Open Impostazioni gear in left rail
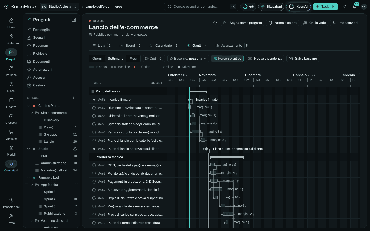Image resolution: width=370 pixels, height=231 pixels. [x=11, y=200]
